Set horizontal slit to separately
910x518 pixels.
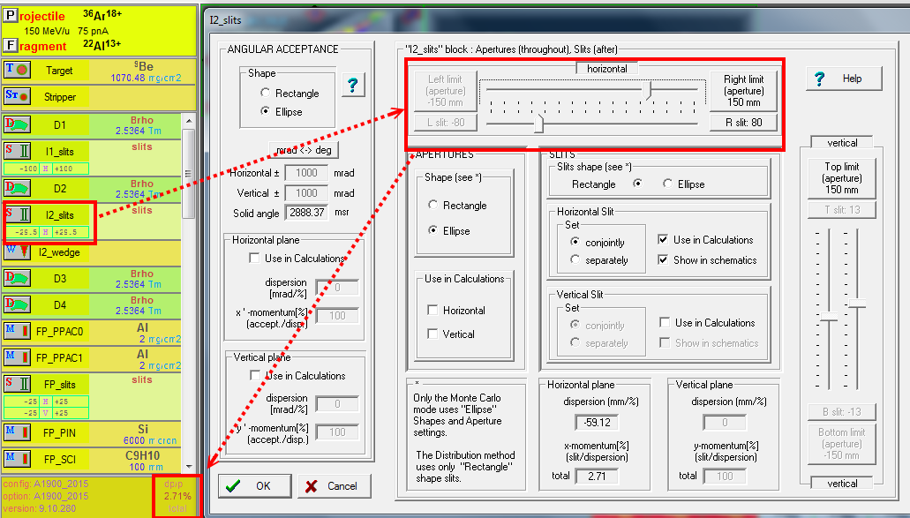[x=575, y=260]
